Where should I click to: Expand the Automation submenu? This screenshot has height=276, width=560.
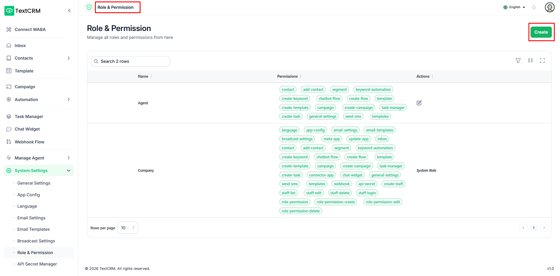(x=69, y=100)
